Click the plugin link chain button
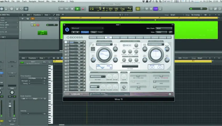Screen dimensions: 222x126 [170, 32]
